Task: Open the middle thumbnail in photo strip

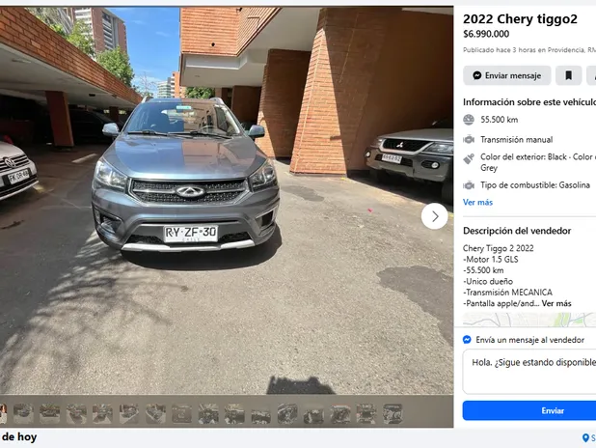Action: tap(208, 413)
